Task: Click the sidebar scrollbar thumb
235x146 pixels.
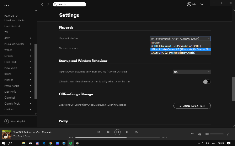Action: [36, 71]
